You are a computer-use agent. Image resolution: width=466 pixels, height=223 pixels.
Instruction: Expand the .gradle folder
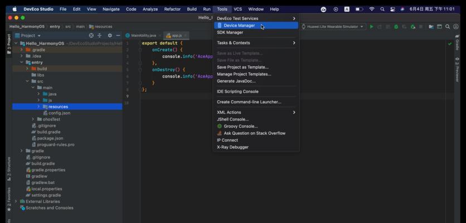click(x=21, y=50)
